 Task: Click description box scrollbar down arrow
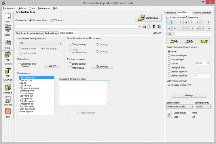click(x=108, y=104)
